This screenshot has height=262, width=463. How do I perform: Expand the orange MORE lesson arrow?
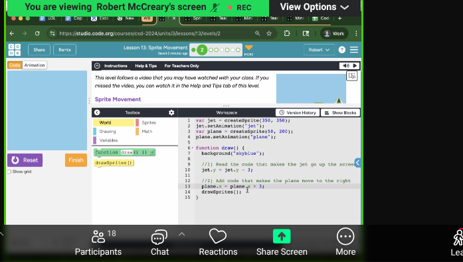249,49
